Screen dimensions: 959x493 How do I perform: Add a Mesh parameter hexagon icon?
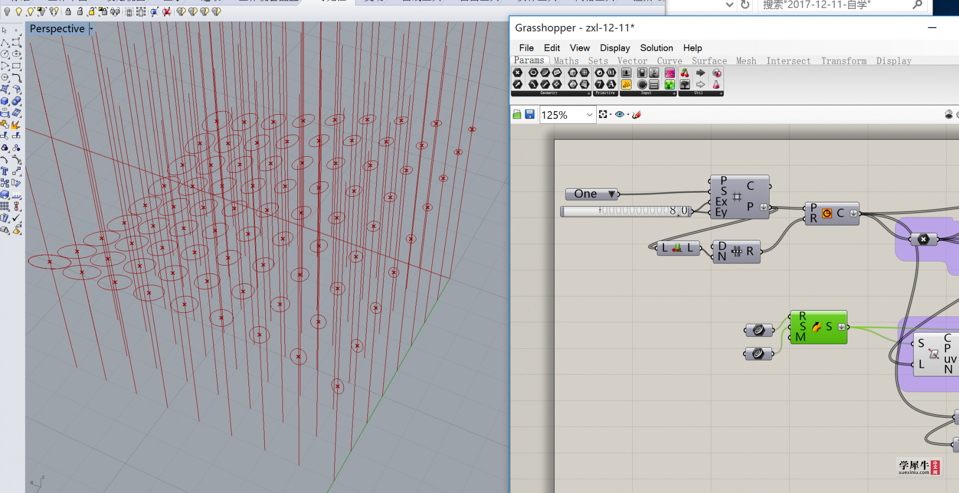pos(584,72)
